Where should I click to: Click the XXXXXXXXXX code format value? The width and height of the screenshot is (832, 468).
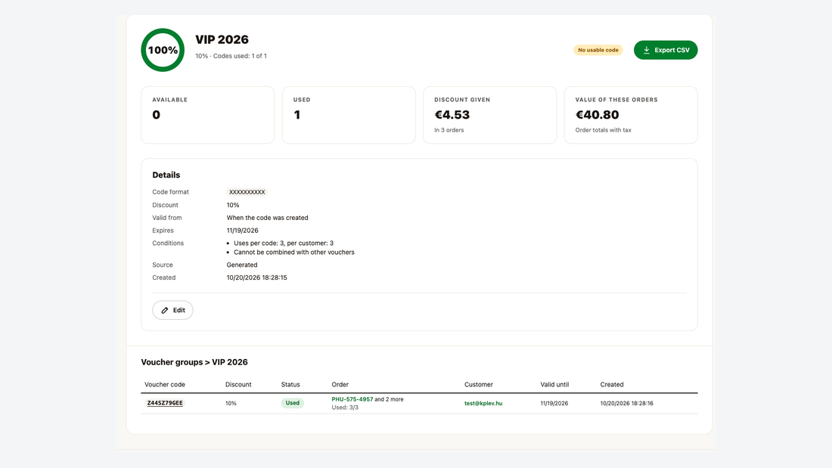tap(247, 192)
